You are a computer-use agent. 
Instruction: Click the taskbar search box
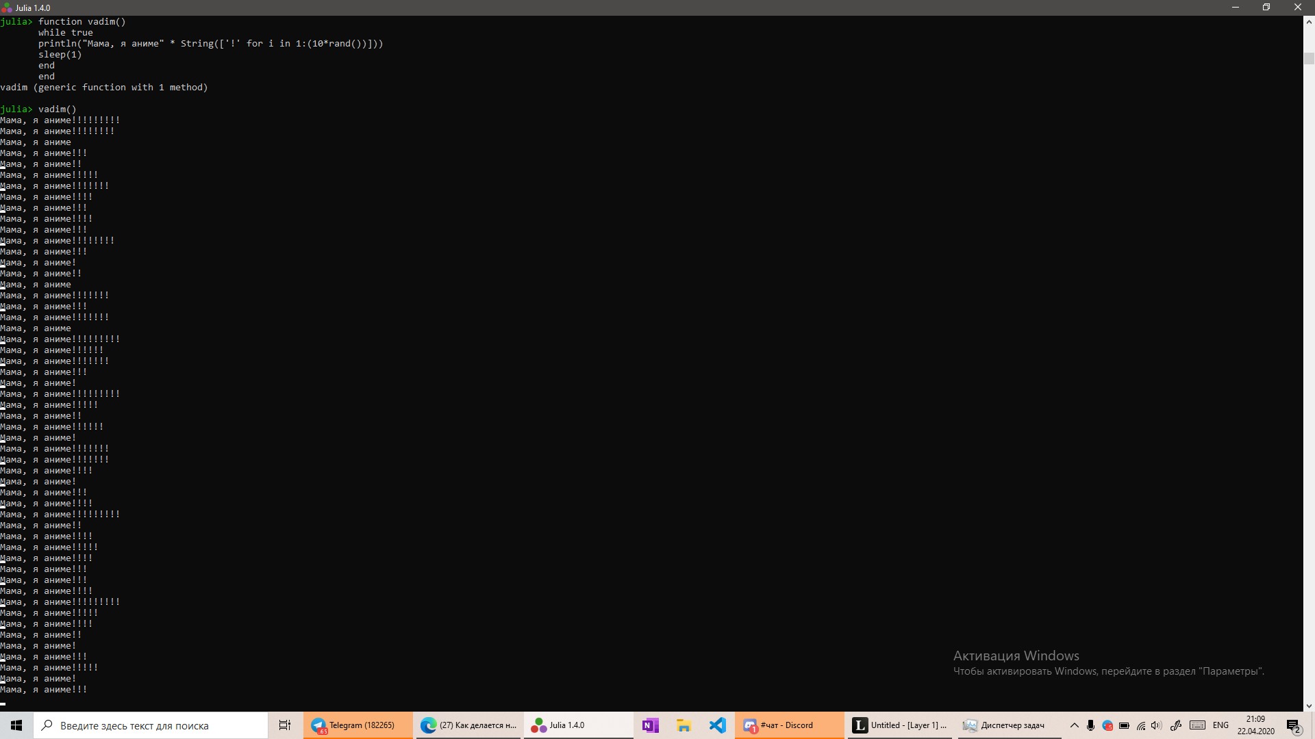coord(151,725)
